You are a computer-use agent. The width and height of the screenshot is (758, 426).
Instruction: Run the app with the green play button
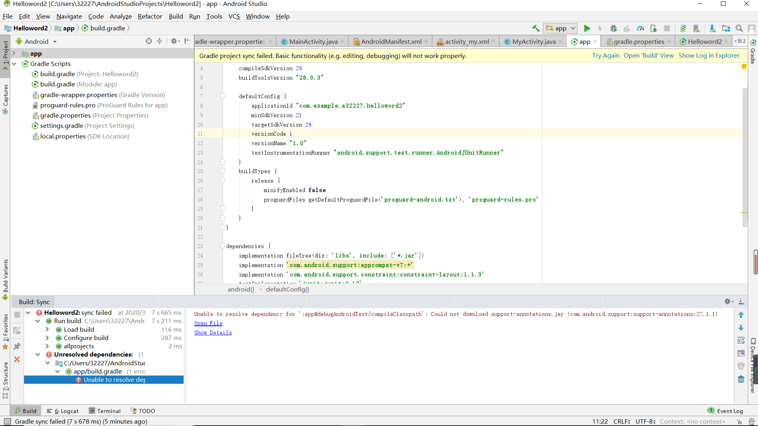(587, 28)
